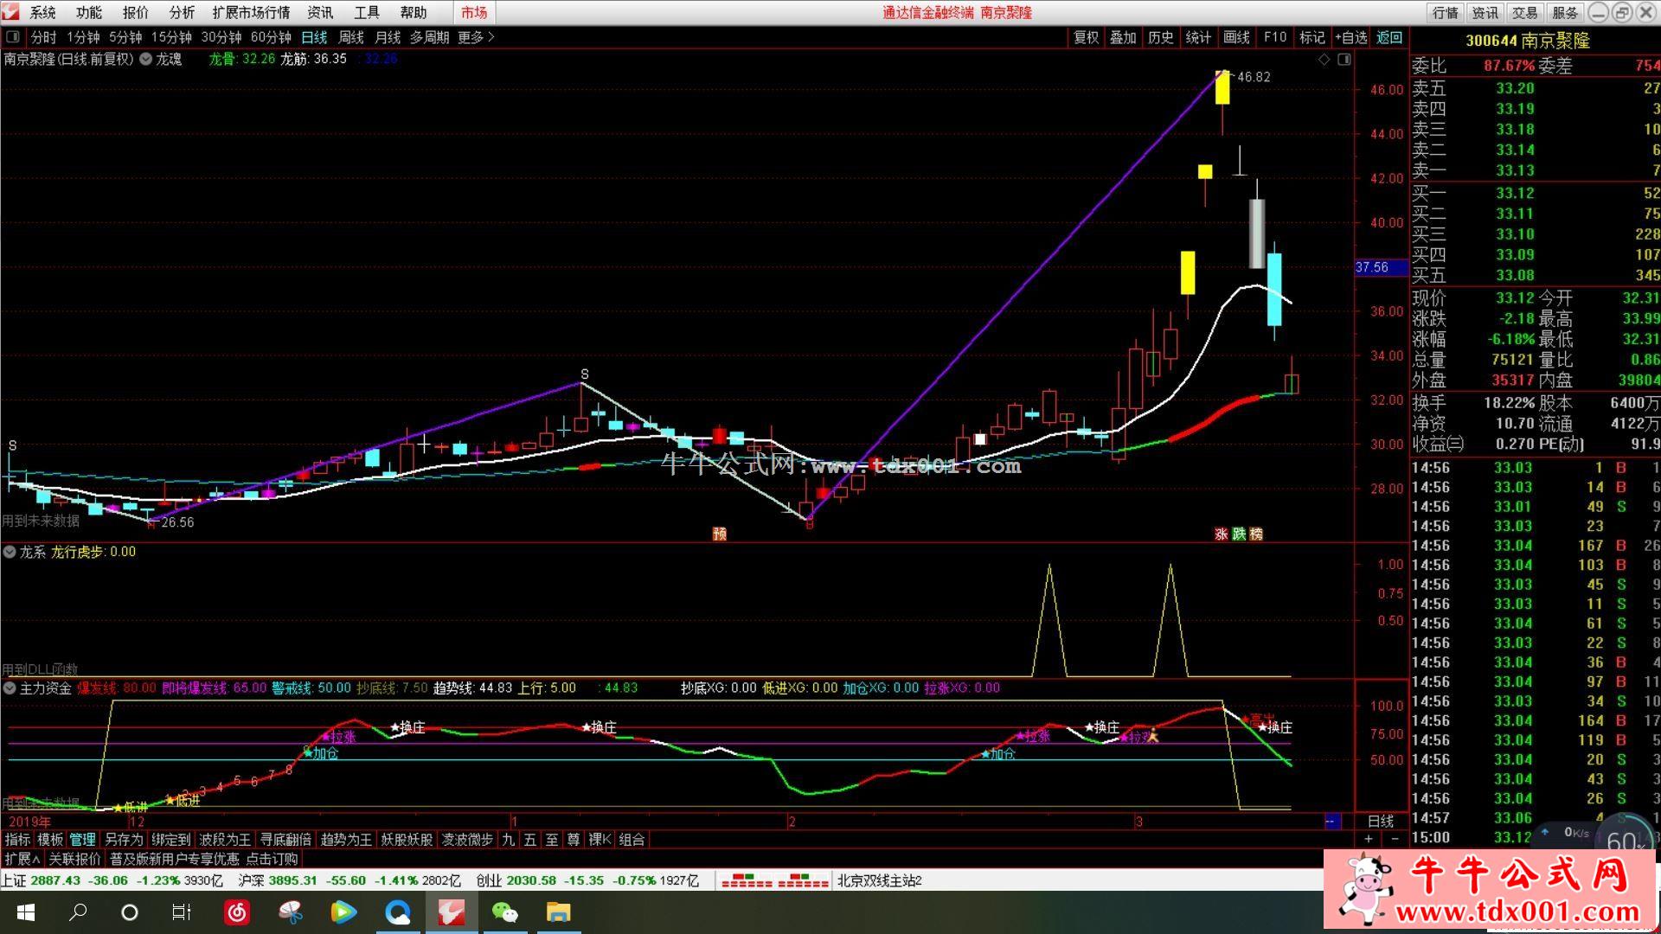
Task: Click the TDX app logo icon
Action: (x=10, y=12)
